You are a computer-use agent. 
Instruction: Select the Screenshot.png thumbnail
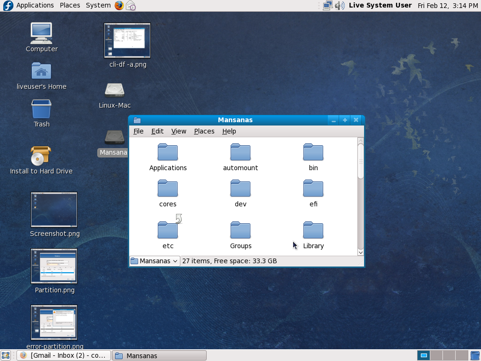[x=54, y=210]
